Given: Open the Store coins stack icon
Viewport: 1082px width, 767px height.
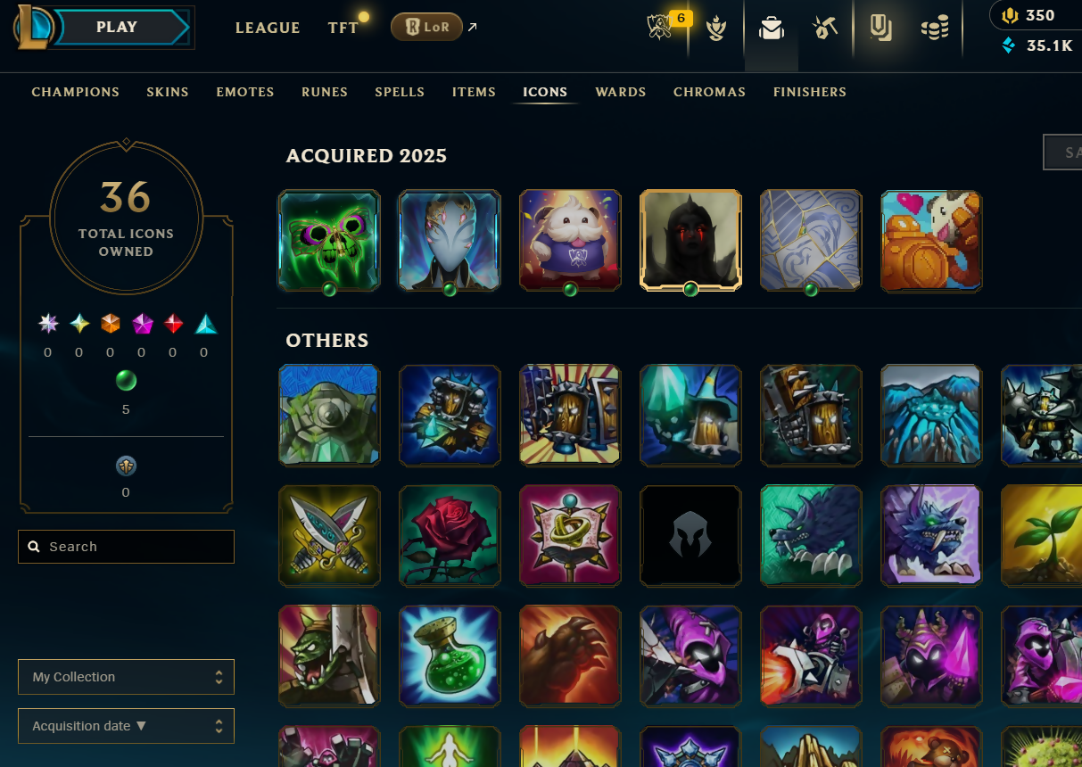Looking at the screenshot, I should [935, 29].
